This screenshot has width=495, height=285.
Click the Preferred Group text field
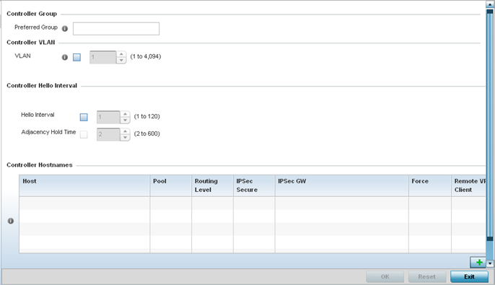coord(116,29)
